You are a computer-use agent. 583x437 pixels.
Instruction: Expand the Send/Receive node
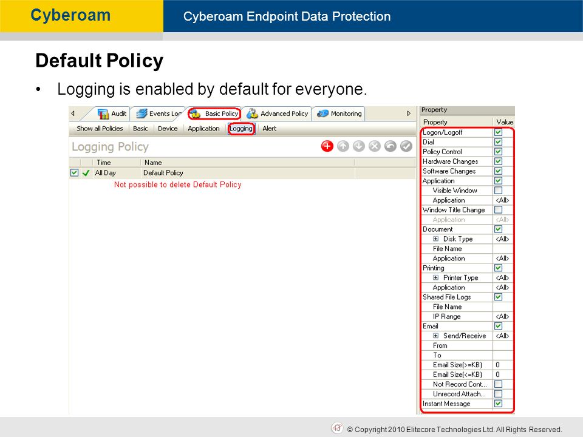coord(436,336)
